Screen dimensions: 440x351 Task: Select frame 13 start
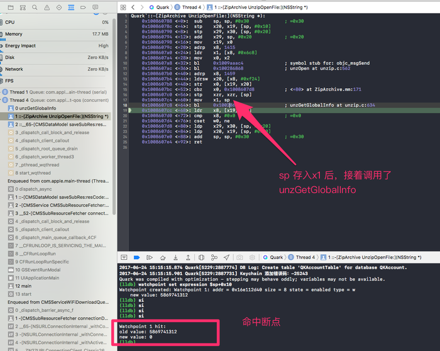tap(56, 294)
